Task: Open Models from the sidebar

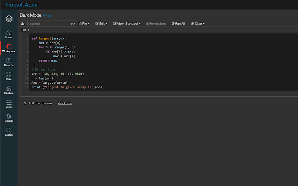Action: (9, 118)
